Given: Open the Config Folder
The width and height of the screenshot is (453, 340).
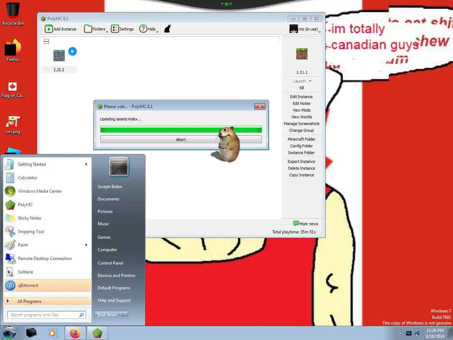Looking at the screenshot, I should click(302, 146).
